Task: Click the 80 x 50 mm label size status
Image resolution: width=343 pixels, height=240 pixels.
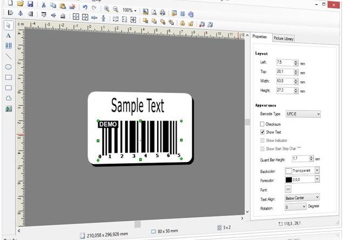Action: coord(165,231)
